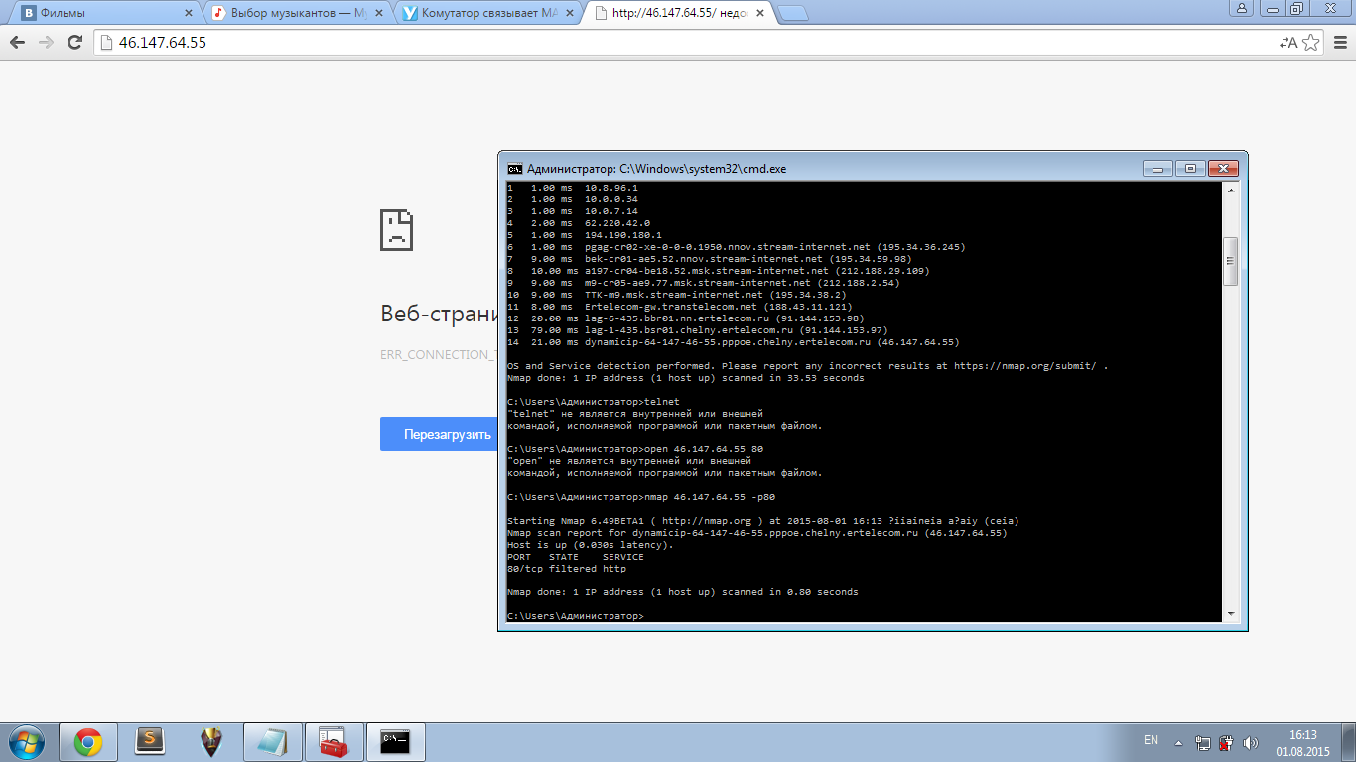The height and width of the screenshot is (762, 1356).
Task: Minimize the cmd.exe window
Action: (1157, 168)
